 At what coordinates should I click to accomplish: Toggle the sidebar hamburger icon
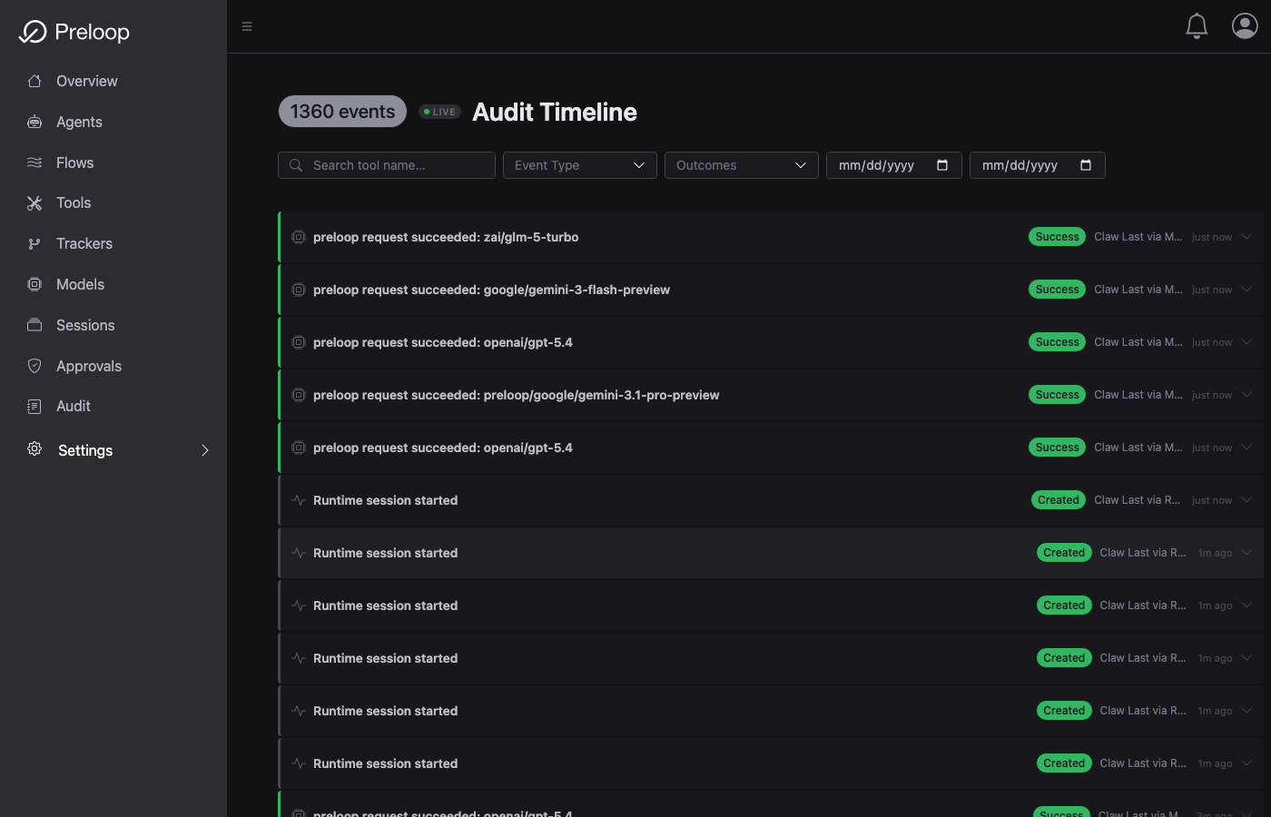(247, 26)
